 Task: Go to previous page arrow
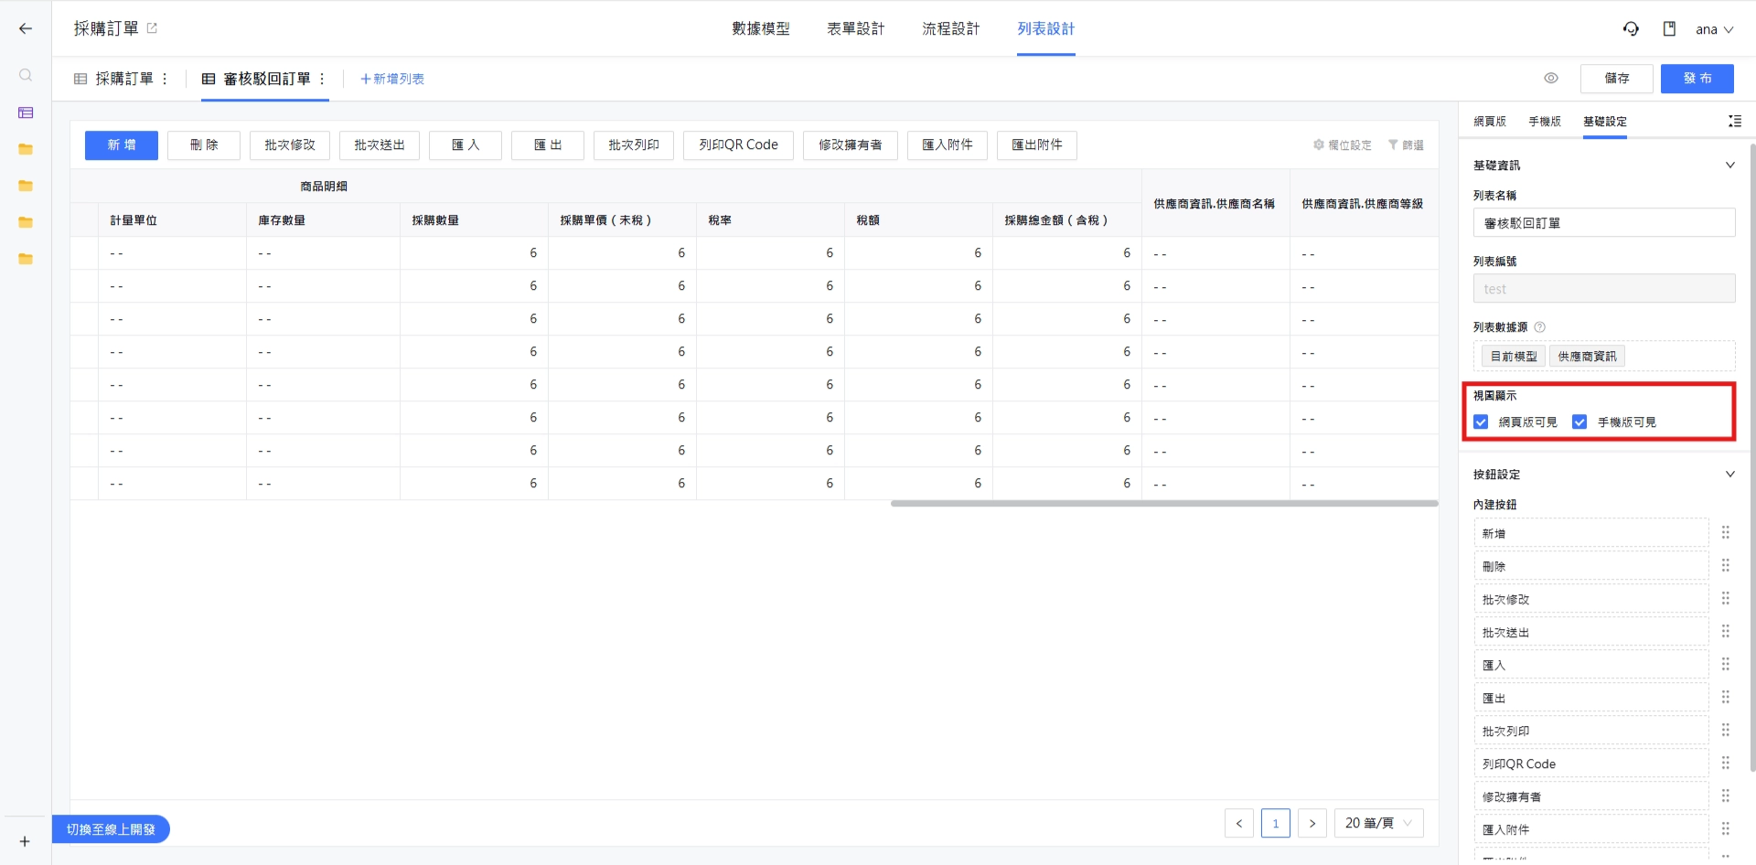[1239, 823]
